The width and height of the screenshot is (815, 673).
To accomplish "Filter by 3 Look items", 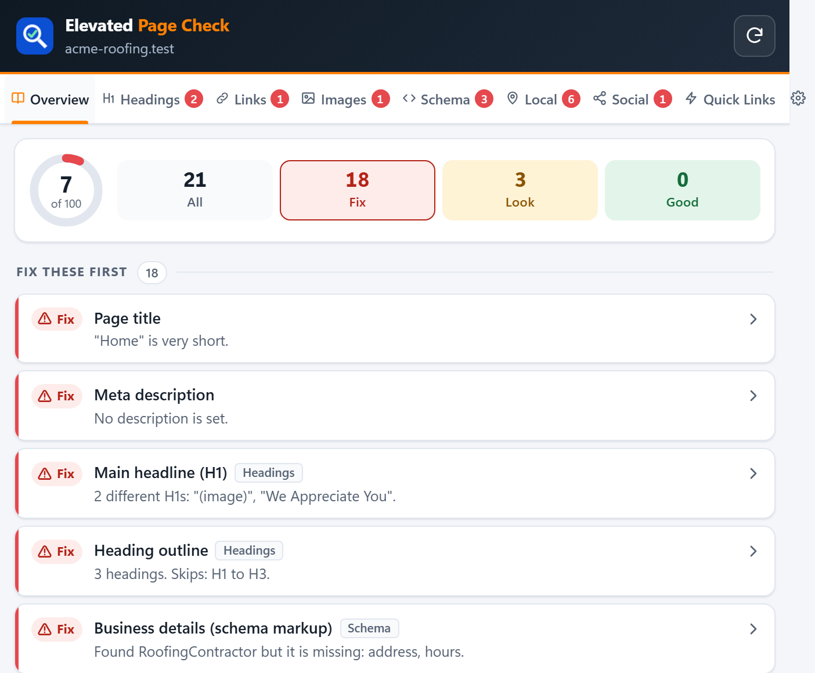I will click(x=520, y=190).
